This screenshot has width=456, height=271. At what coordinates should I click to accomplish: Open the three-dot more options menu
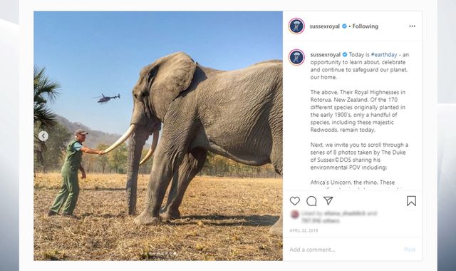[412, 26]
